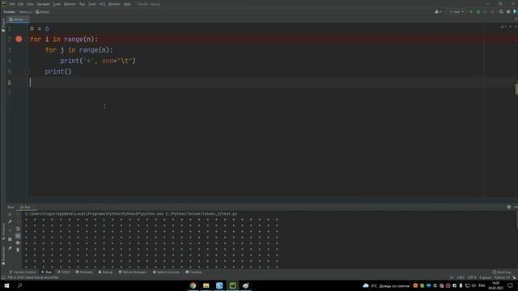Open Run panel settings gear

(509, 207)
